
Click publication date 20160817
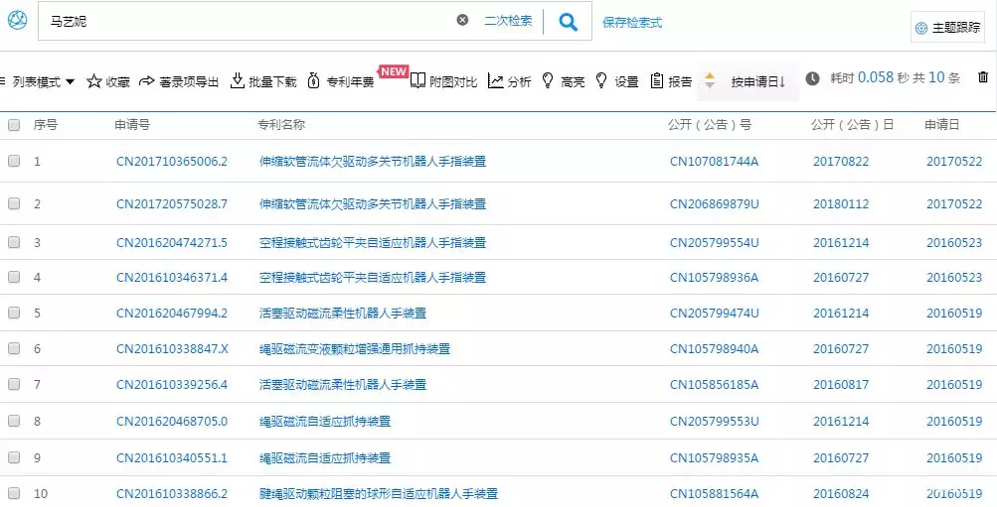tap(841, 385)
